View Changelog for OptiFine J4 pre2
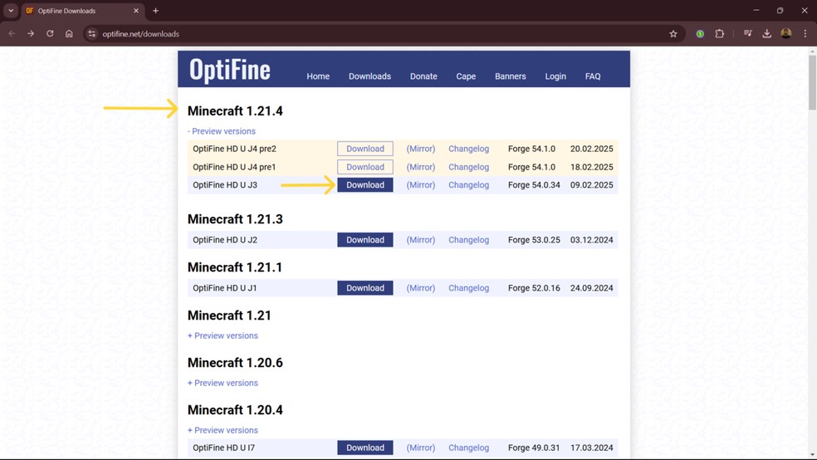The width and height of the screenshot is (817, 460). (468, 149)
